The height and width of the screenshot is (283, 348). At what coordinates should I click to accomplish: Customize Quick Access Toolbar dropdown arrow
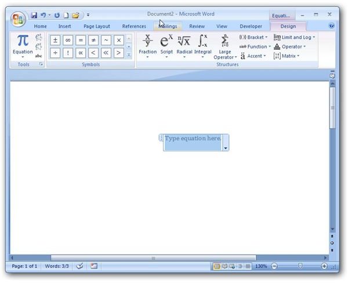(x=88, y=15)
